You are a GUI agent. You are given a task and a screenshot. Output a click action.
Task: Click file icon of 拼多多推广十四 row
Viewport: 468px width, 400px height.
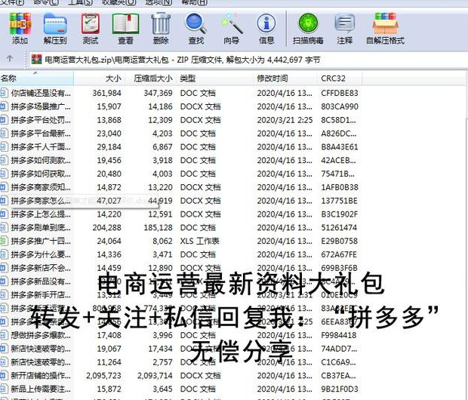tap(3, 242)
